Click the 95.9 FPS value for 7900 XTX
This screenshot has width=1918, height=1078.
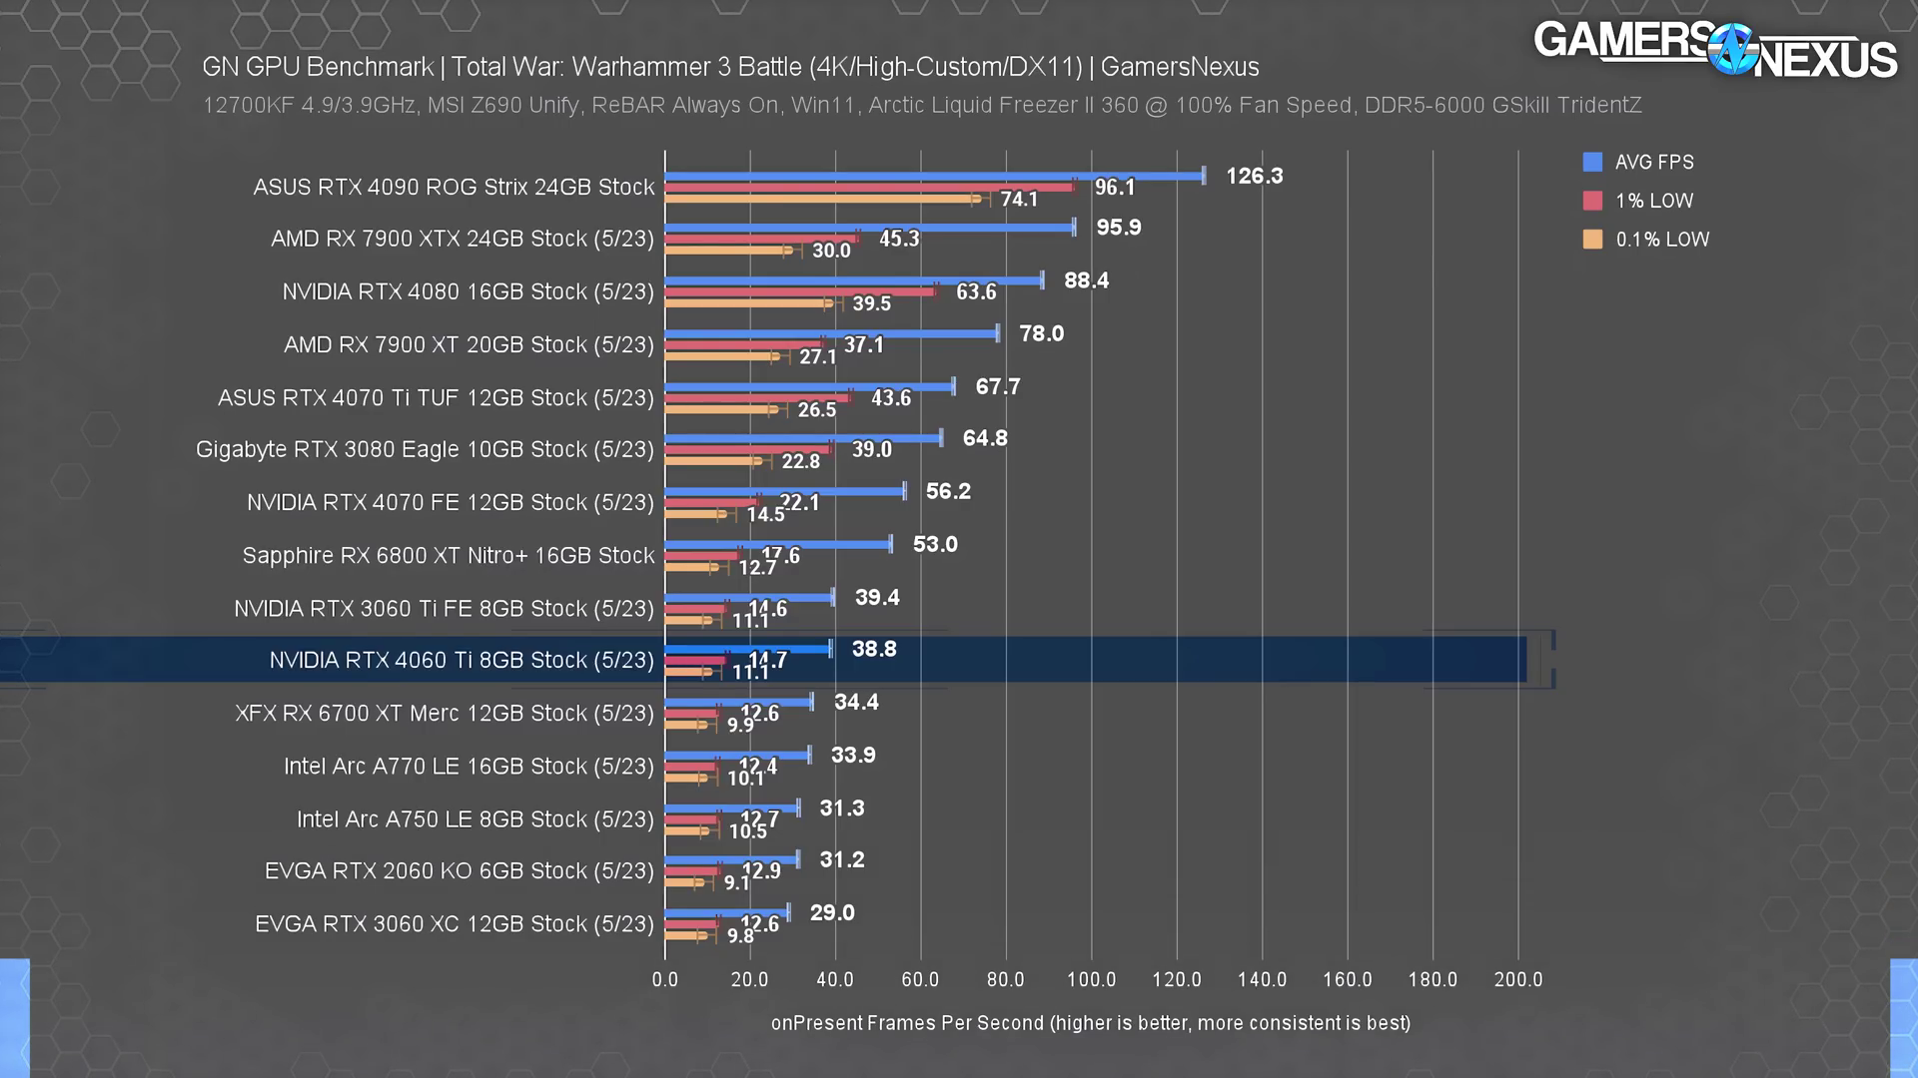(x=1118, y=228)
